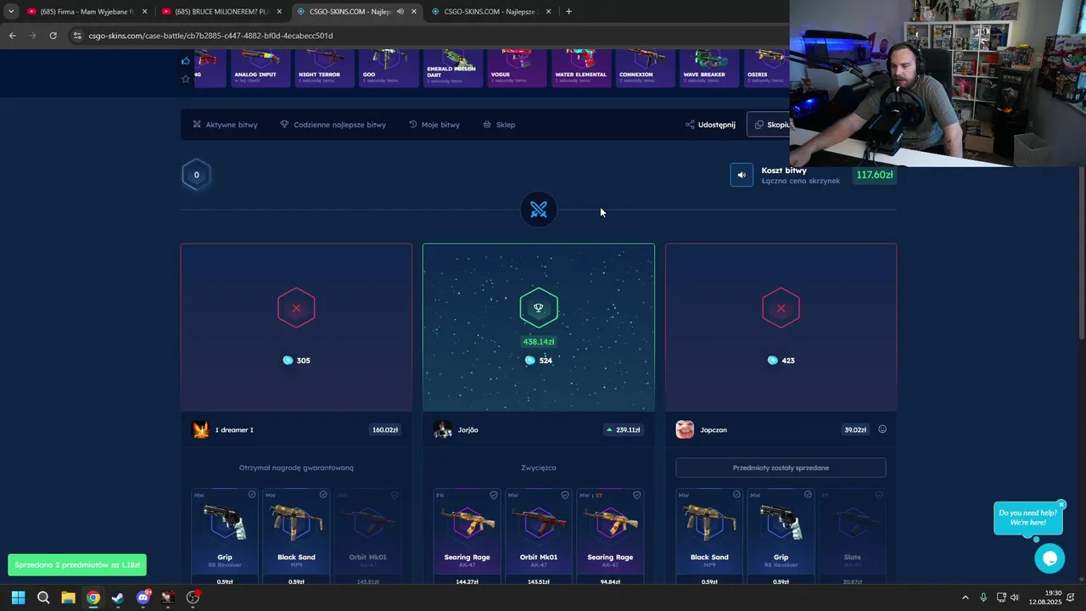Open Windows taskbar search

pyautogui.click(x=43, y=597)
